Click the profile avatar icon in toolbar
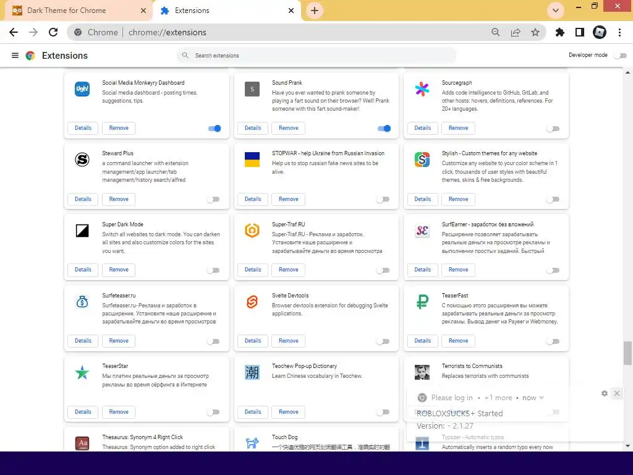This screenshot has height=475, width=633. point(600,32)
